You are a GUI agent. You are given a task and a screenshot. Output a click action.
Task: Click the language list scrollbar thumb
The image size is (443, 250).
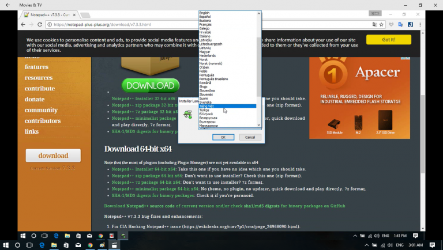coord(258,67)
